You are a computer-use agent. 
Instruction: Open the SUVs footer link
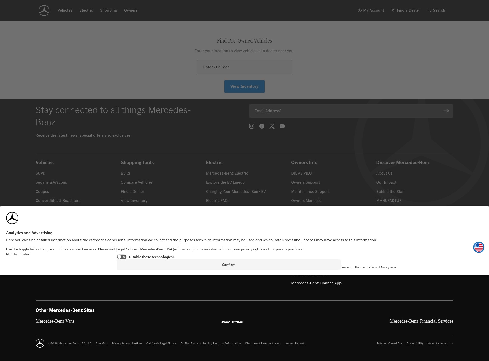[40, 173]
